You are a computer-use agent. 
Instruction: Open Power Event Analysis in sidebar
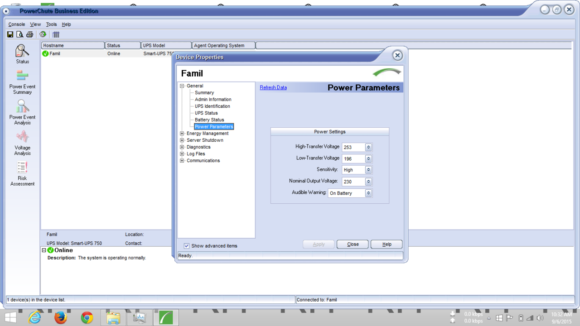click(22, 112)
